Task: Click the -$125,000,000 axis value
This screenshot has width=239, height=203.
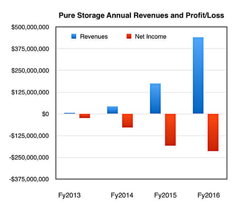Action: click(29, 136)
